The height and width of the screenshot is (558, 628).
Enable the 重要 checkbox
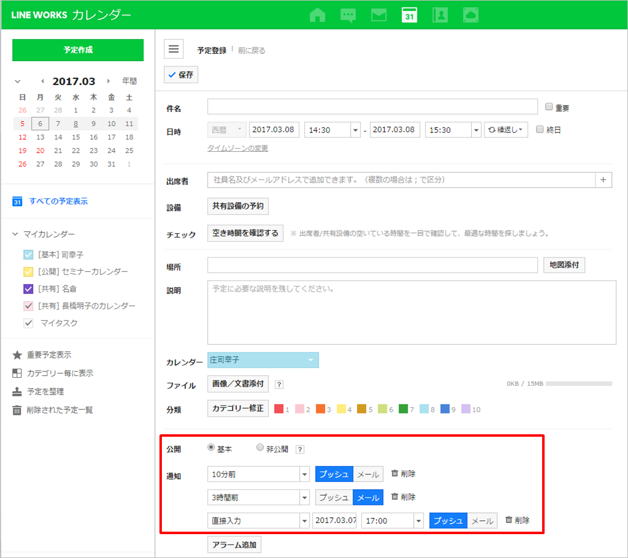point(549,107)
